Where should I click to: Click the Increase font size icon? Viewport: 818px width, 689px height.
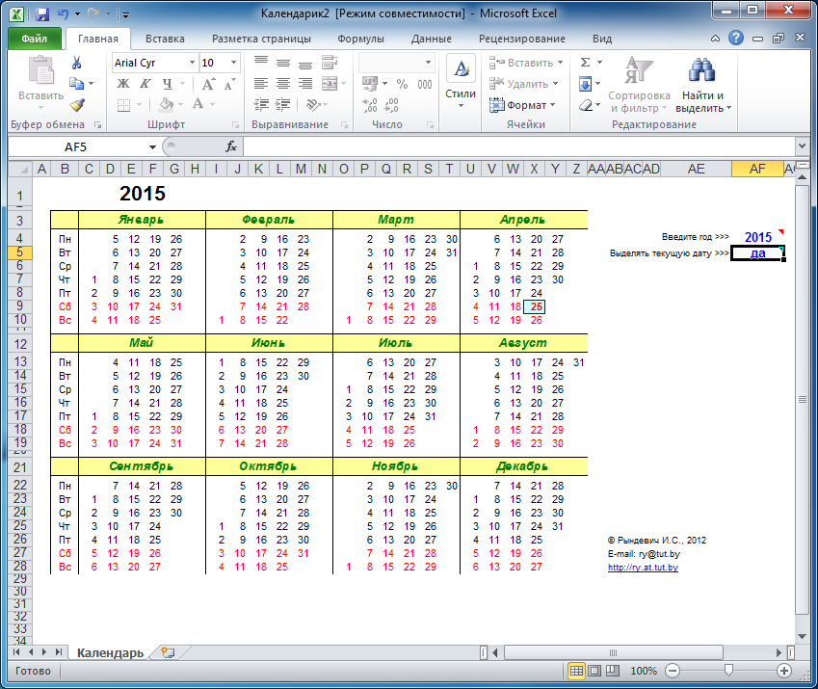(207, 84)
